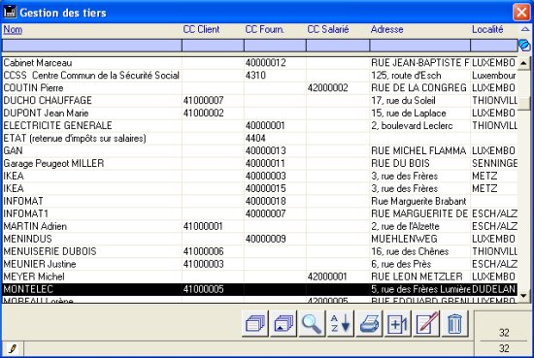Select the DUPONT Jean Marie row
The width and height of the screenshot is (534, 358).
(x=260, y=113)
